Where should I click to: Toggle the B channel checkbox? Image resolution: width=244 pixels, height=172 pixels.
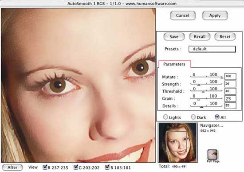(107, 167)
